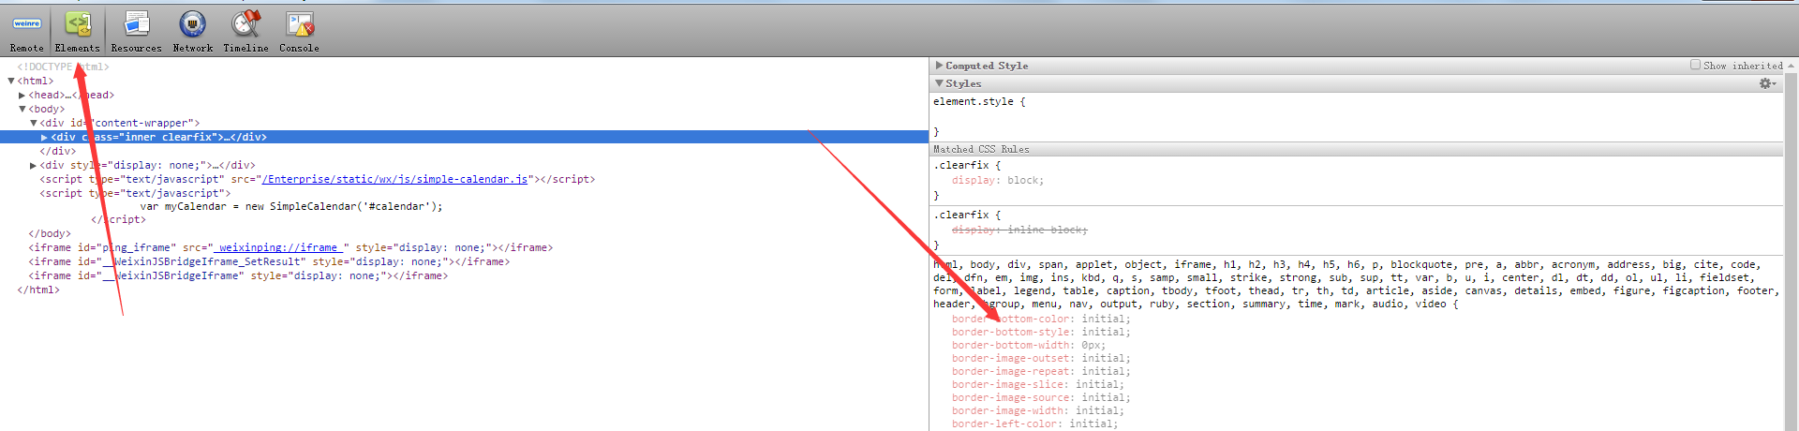Click the border-image-source property
Screen dimensions: 1799x431
point(1041,398)
